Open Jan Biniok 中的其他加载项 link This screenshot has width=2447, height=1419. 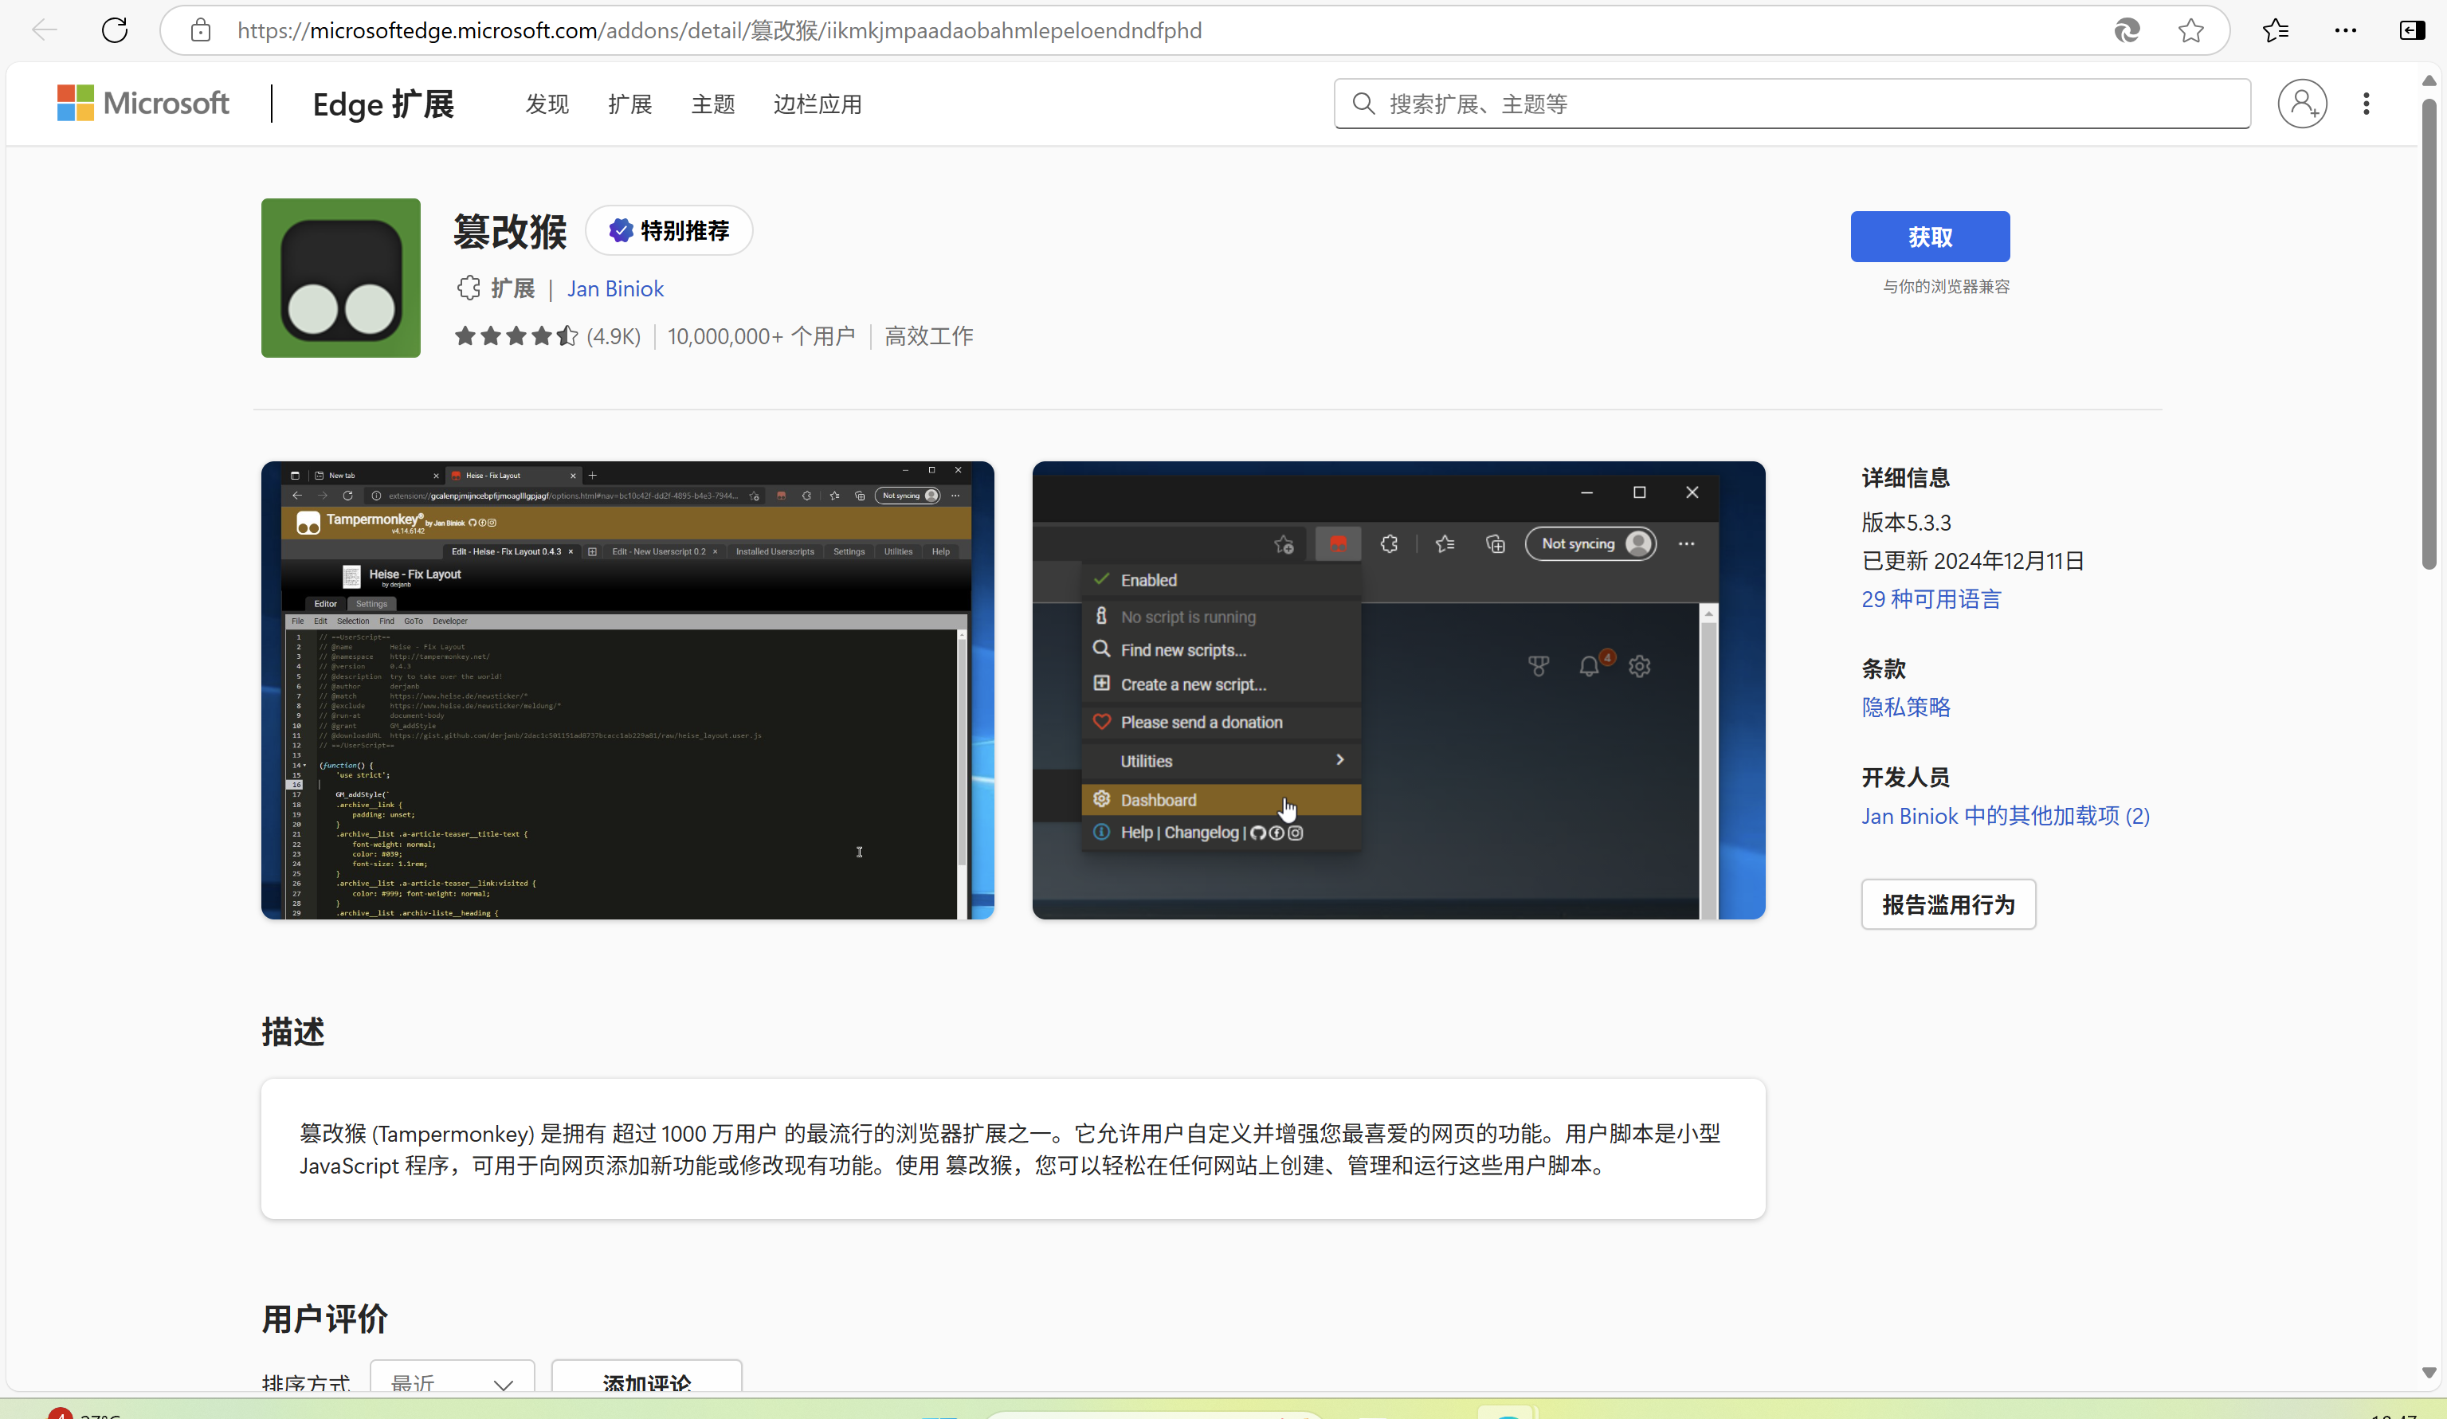pos(2006,816)
